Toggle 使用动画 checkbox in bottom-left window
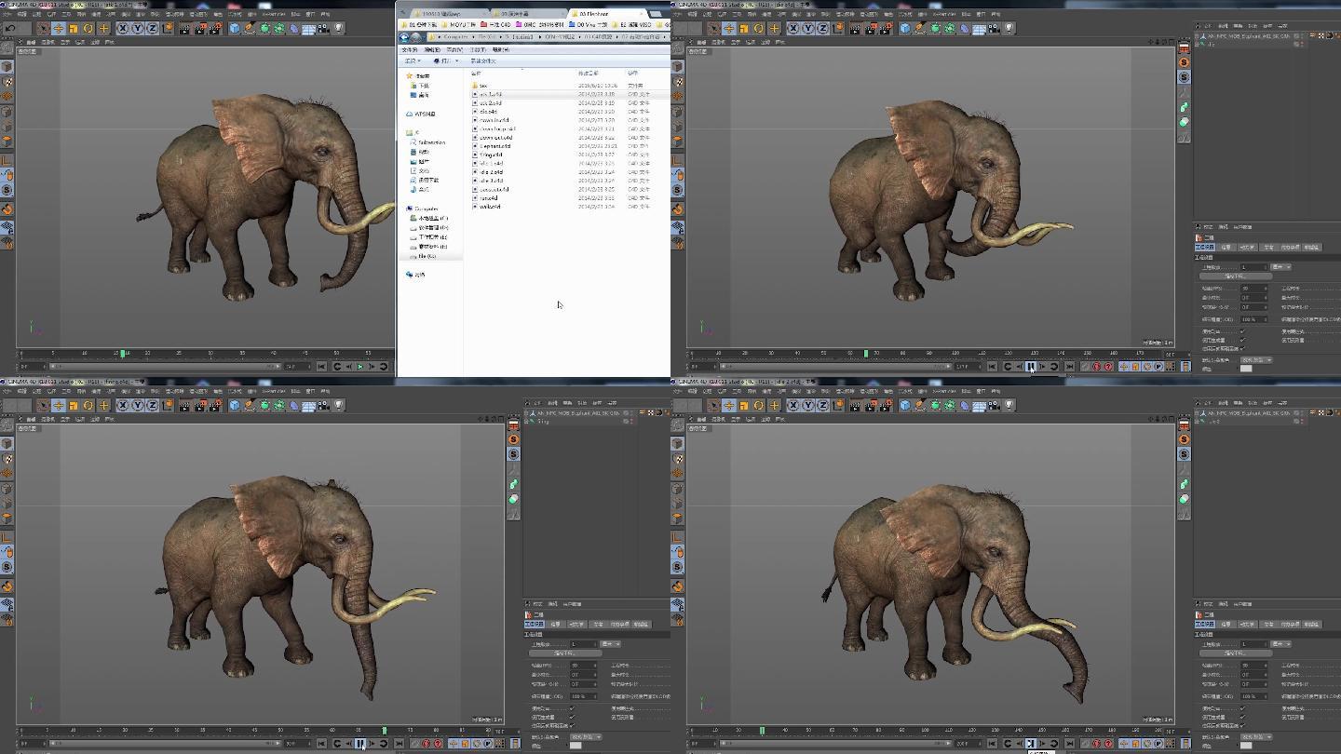Image resolution: width=1341 pixels, height=754 pixels. [572, 708]
